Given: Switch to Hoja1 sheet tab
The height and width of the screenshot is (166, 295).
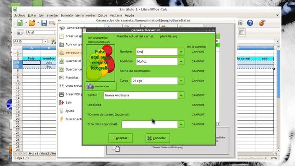Looking at the screenshot, I should click(x=33, y=154).
